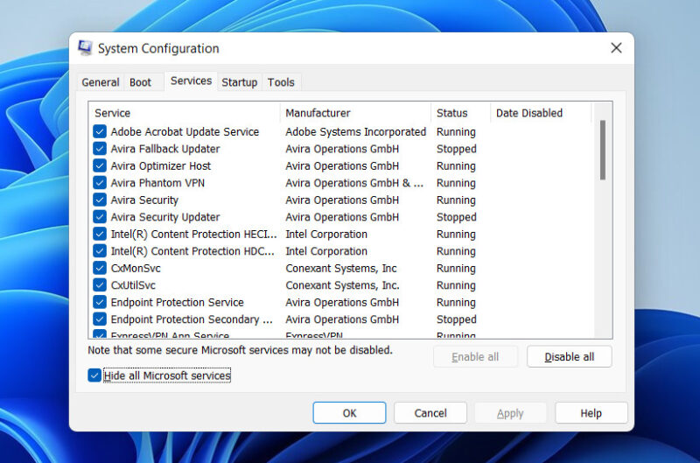
Task: Select 'Adobe Systems Incorporated' manufacturer cell
Action: [x=356, y=131]
